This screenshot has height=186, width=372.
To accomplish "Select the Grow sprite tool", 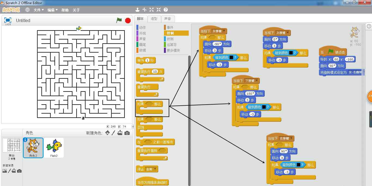I will click(152, 10).
